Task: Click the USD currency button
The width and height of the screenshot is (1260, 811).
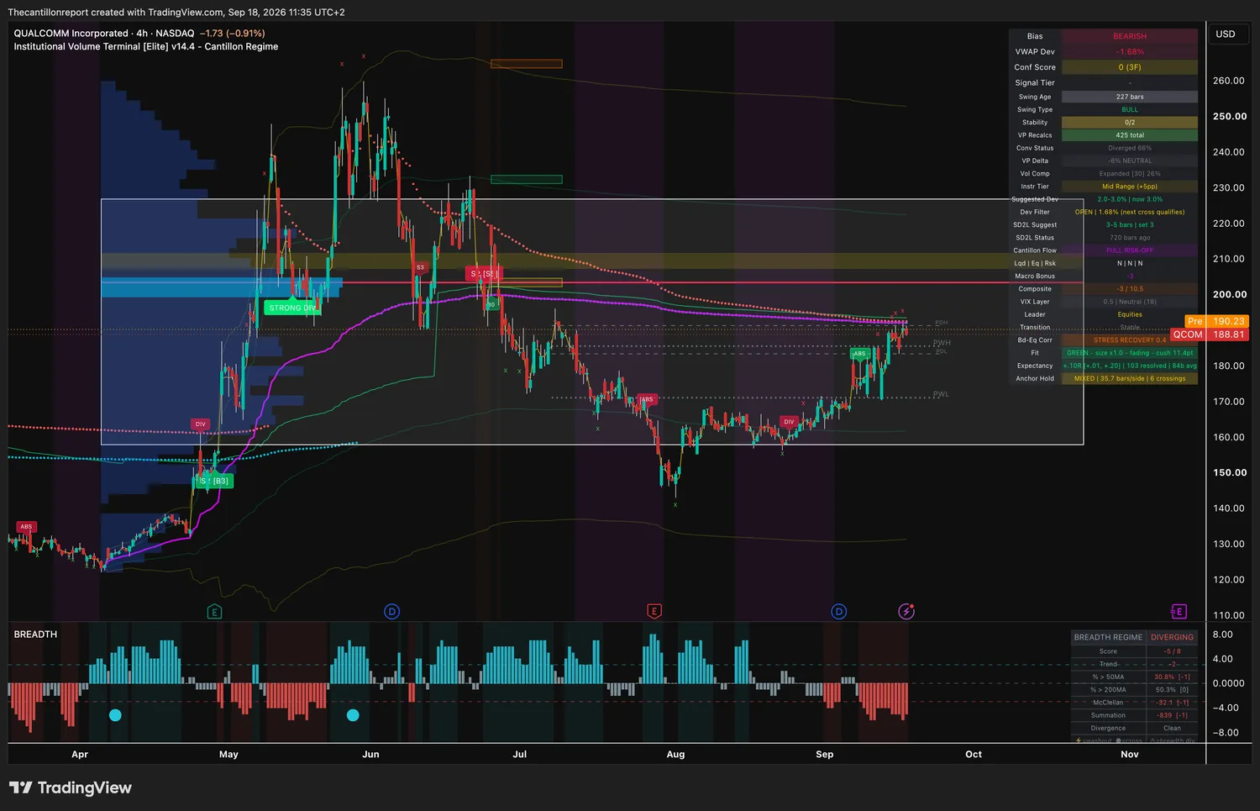Action: (1226, 34)
